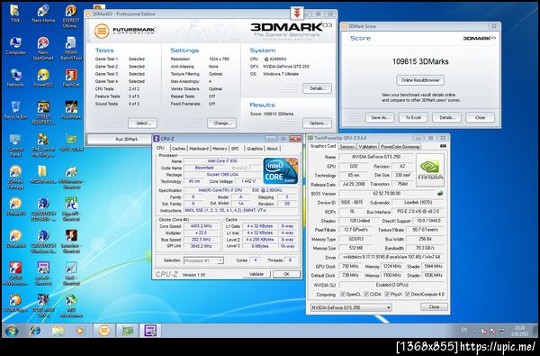The width and height of the screenshot is (540, 356).
Task: Switch to CPU-Z taskbar button
Action: coord(150,331)
